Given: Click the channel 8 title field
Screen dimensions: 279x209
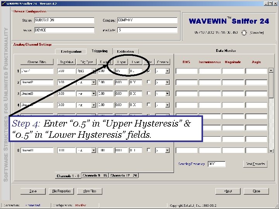Looking at the screenshot, I should [x=37, y=150].
